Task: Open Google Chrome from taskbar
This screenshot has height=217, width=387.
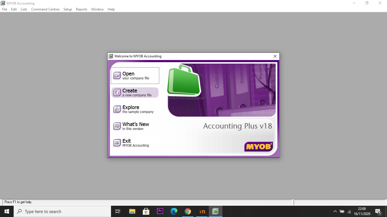Action: (x=188, y=211)
